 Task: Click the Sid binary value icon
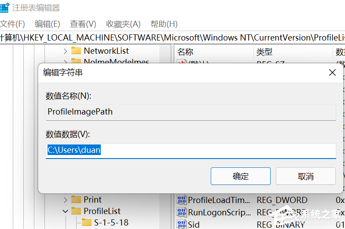pos(181,225)
